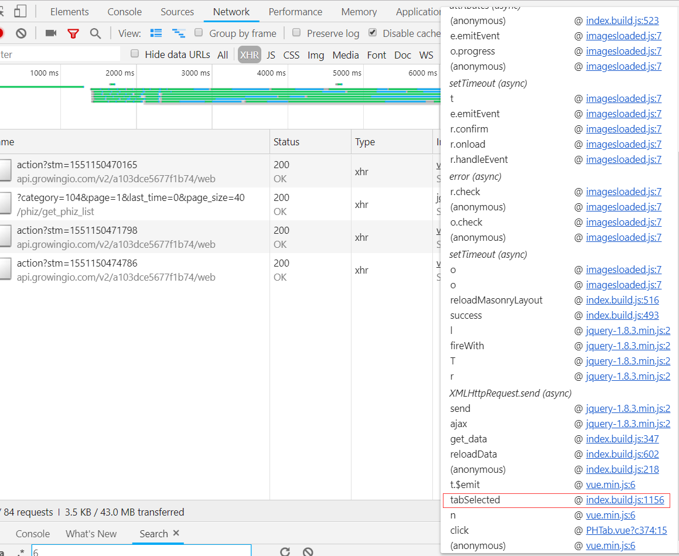679x556 pixels.
Task: Open the drawer Console tab
Action: point(33,534)
